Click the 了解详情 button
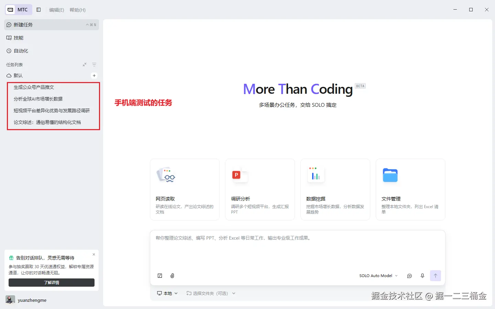The height and width of the screenshot is (309, 495). pos(52,283)
